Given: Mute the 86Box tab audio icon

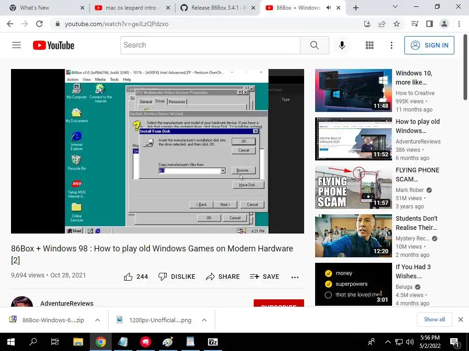Looking at the screenshot, I should (328, 8).
